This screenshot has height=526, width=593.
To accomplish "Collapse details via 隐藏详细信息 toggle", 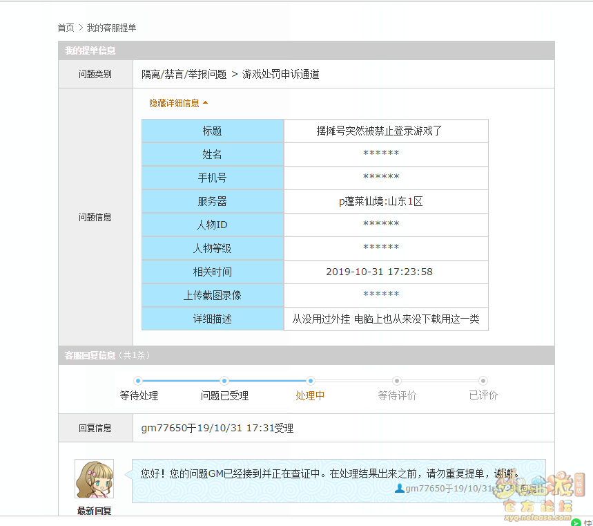I will click(x=174, y=103).
